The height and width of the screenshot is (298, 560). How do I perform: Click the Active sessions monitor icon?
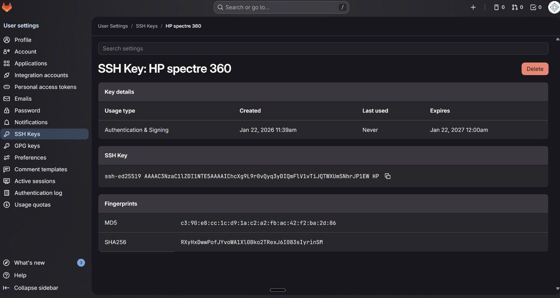coord(7,181)
